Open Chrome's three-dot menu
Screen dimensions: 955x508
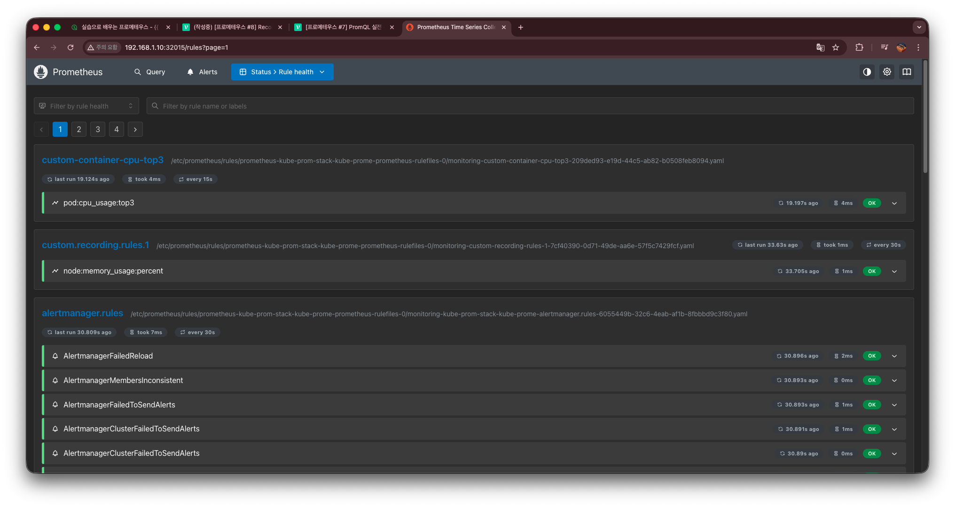tap(918, 47)
